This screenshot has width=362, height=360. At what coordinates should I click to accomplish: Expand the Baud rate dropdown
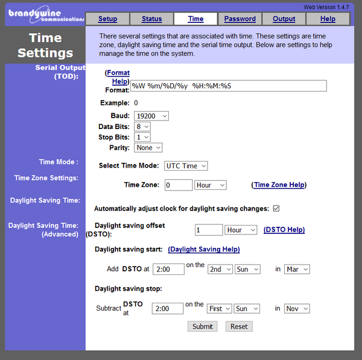[151, 116]
